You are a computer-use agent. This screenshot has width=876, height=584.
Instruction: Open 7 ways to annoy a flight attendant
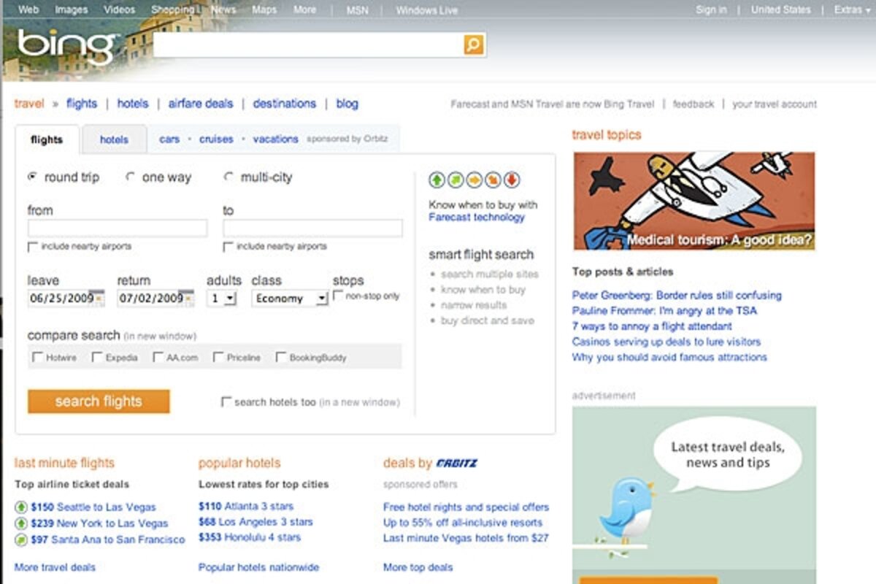(652, 326)
